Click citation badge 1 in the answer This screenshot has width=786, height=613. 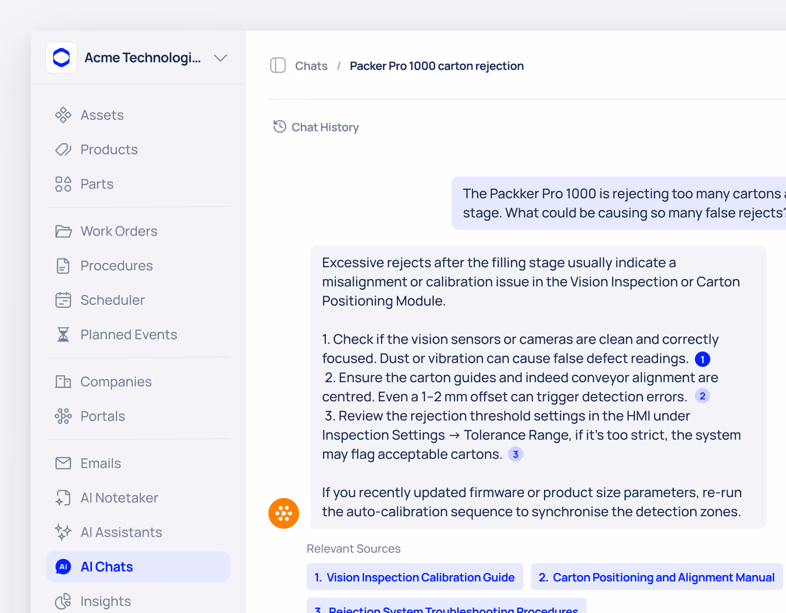coord(703,359)
